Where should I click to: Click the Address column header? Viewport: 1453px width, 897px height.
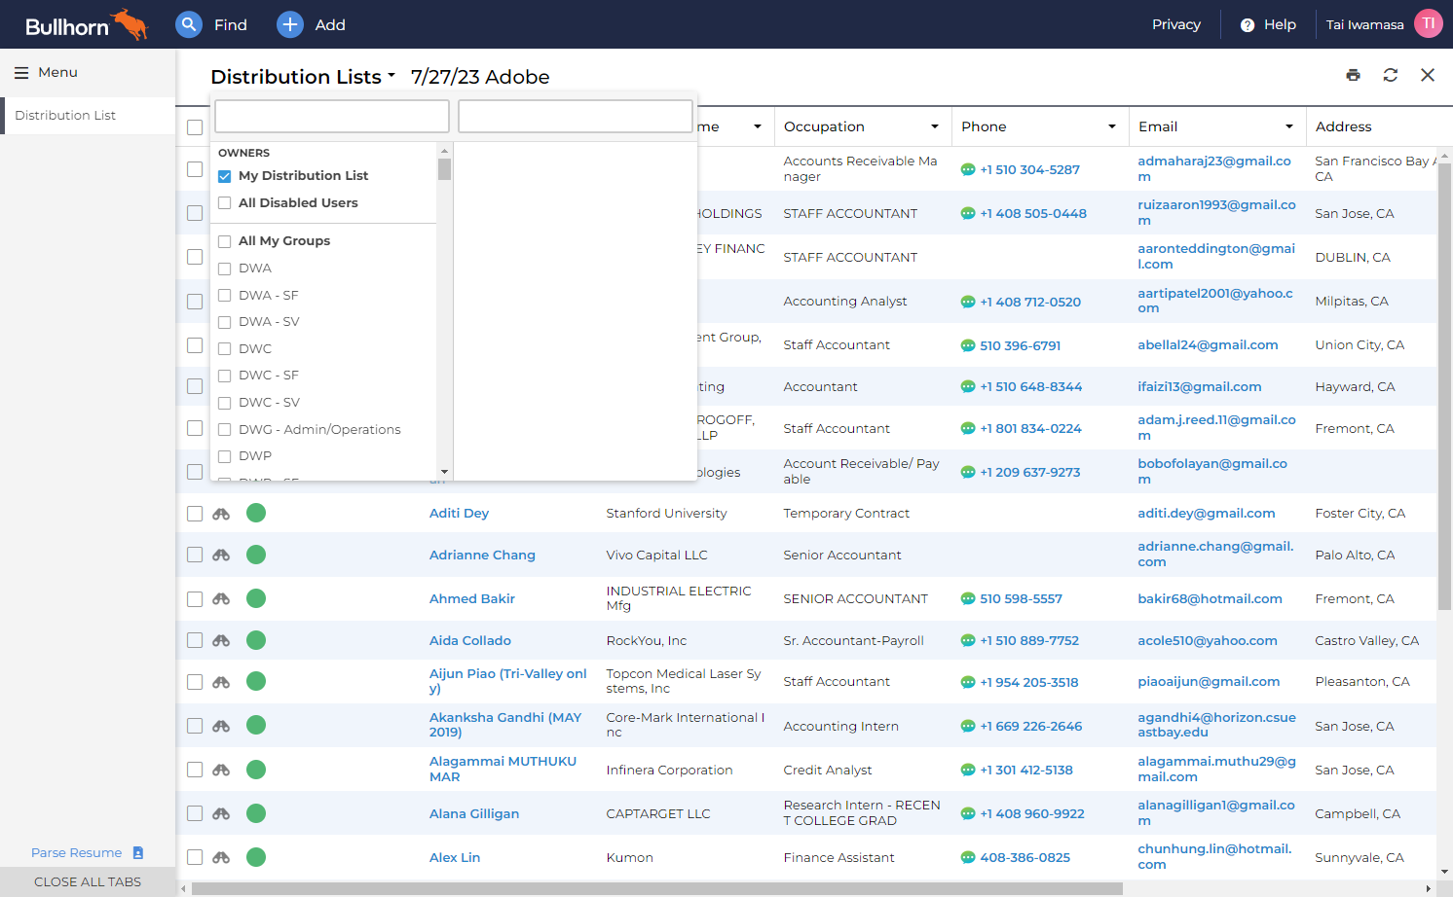[1343, 126]
